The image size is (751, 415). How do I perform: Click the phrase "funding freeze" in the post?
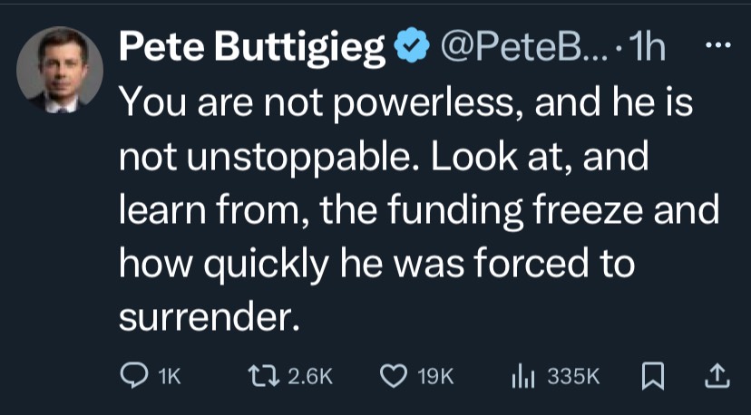(x=516, y=211)
